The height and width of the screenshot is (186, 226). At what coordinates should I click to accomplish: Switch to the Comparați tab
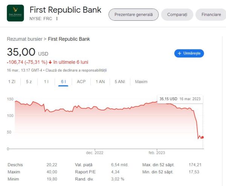(177, 15)
